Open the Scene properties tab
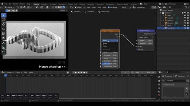This screenshot has width=190, height=106. coord(159,92)
